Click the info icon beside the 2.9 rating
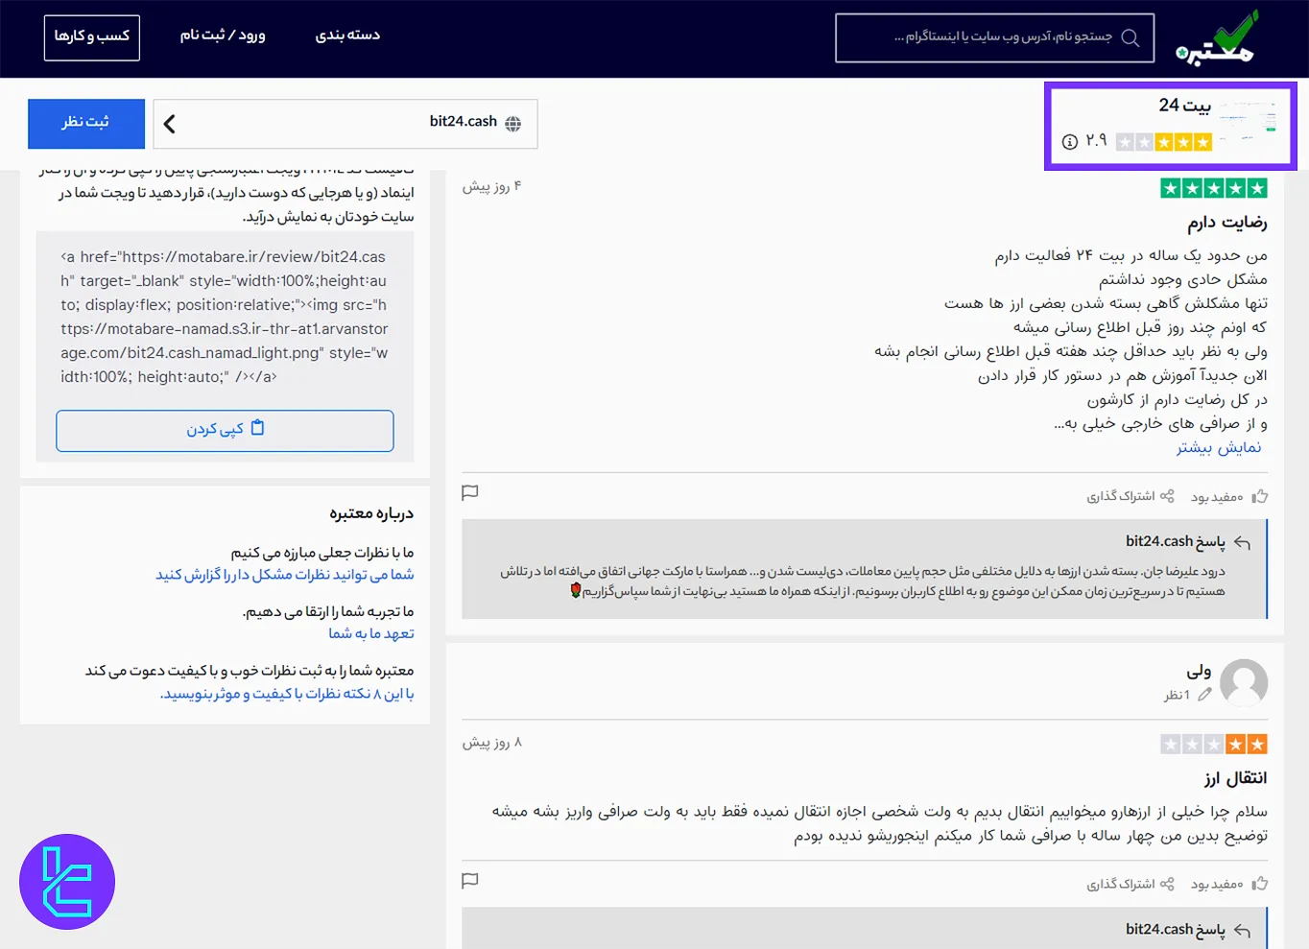 pos(1071,141)
